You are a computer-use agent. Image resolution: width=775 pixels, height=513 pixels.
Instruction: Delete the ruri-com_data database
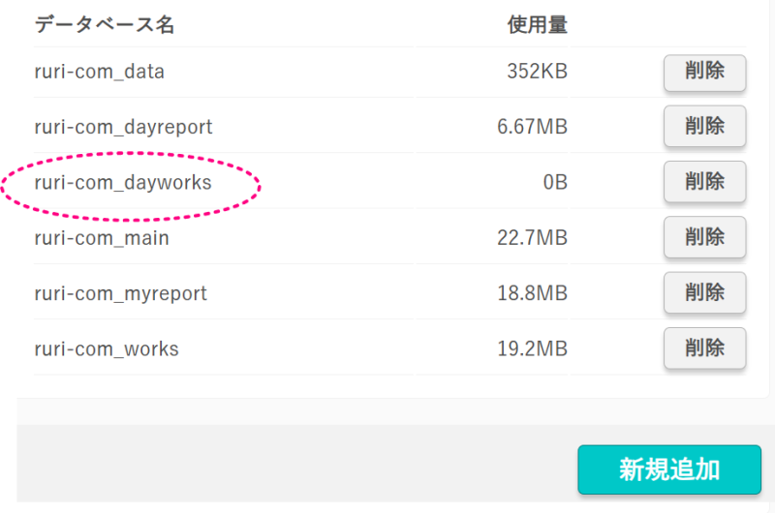coord(704,73)
